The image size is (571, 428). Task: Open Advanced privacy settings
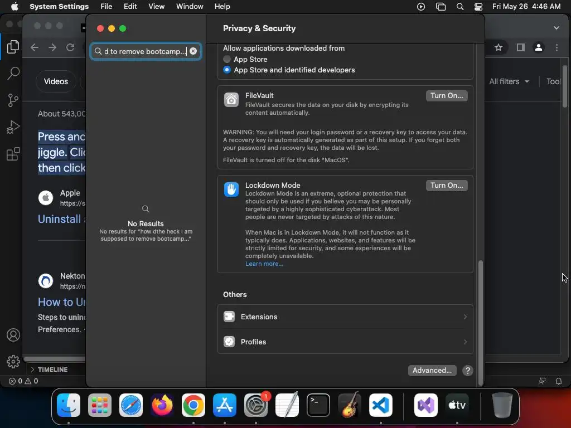pos(432,371)
